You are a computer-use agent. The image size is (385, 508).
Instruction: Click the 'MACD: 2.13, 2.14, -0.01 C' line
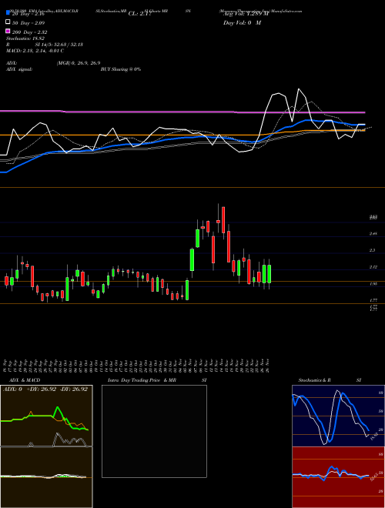coord(35,51)
